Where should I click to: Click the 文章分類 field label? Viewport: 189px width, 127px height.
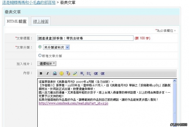pyautogui.click(x=24, y=47)
